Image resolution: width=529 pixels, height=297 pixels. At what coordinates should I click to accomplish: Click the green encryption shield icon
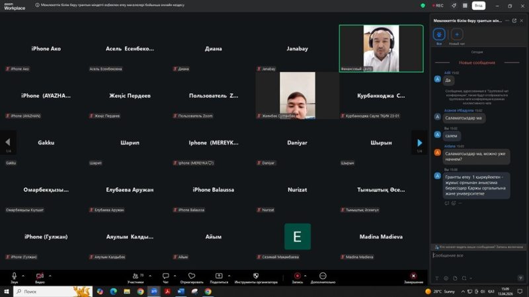[423, 5]
